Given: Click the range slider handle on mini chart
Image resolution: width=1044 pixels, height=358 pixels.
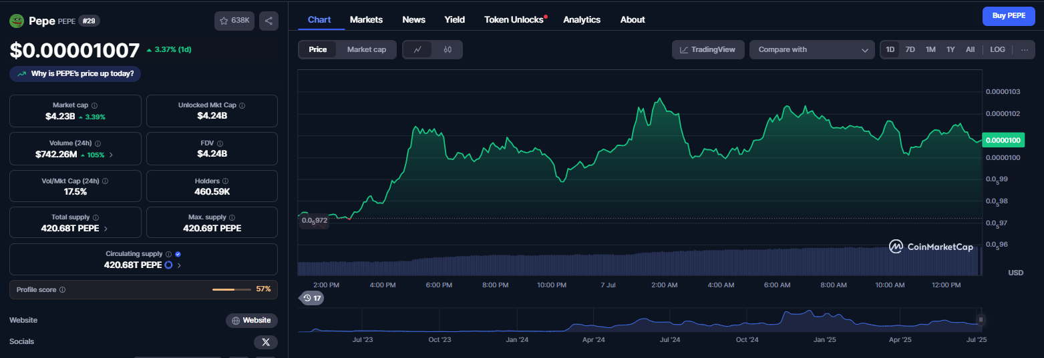Looking at the screenshot, I should tap(981, 320).
